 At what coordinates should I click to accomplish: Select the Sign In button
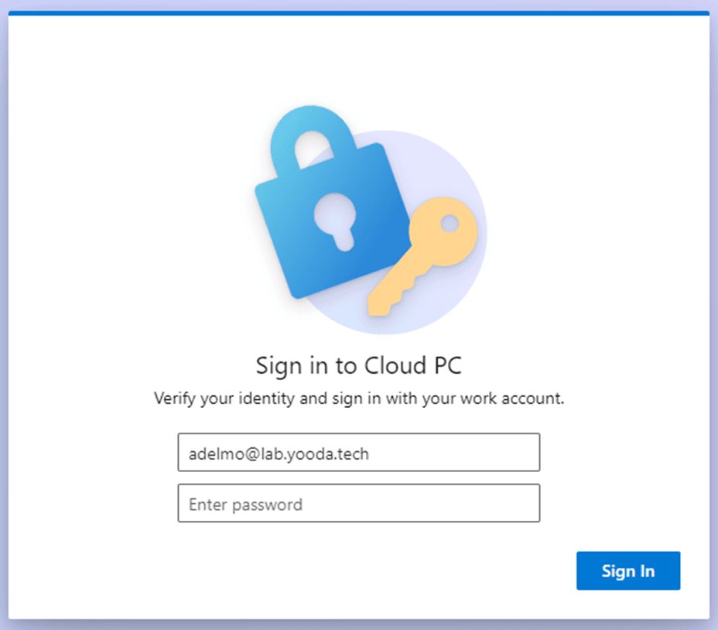pos(628,570)
